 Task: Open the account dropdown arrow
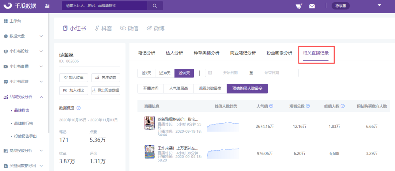click(380, 5)
